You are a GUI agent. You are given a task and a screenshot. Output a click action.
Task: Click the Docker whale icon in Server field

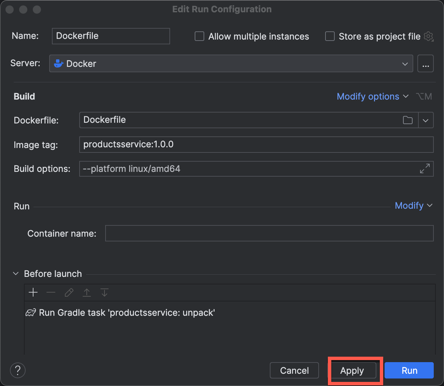pos(59,63)
